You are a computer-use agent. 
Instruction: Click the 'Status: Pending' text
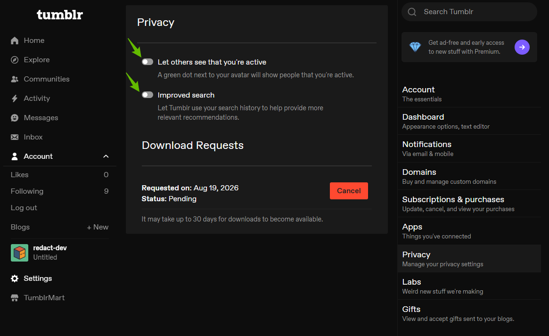coord(169,199)
